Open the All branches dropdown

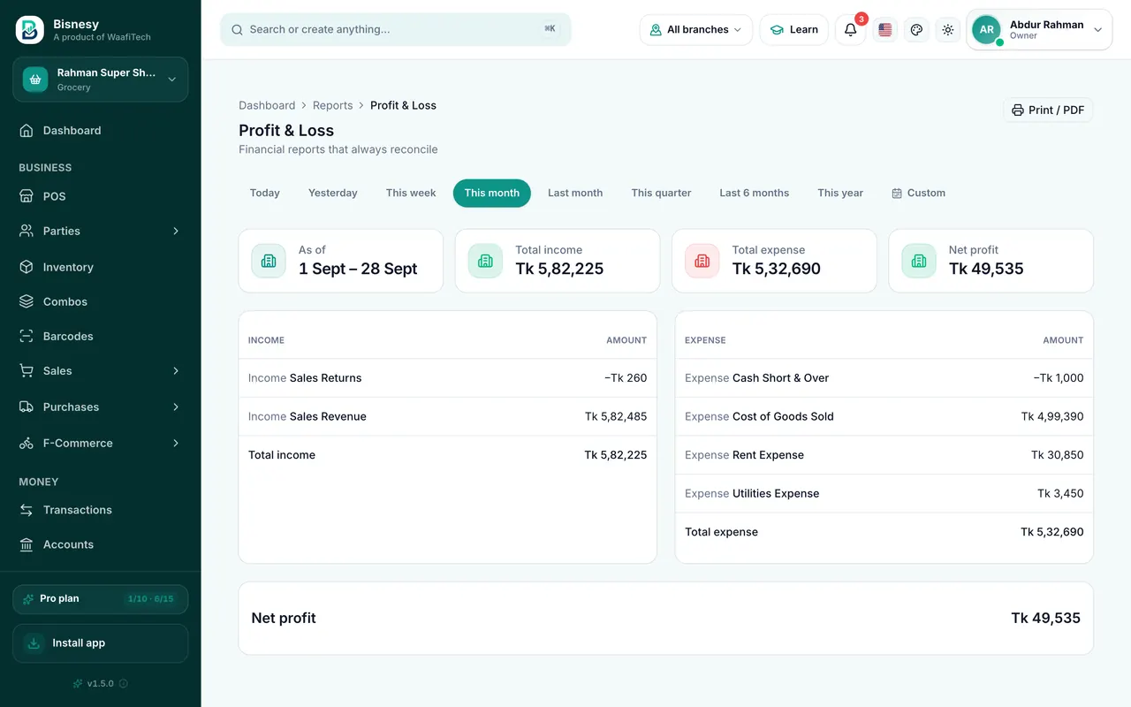pyautogui.click(x=696, y=30)
